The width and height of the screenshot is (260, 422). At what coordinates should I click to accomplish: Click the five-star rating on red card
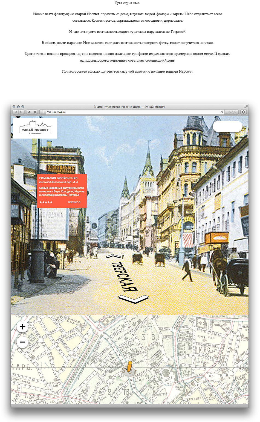(x=46, y=202)
